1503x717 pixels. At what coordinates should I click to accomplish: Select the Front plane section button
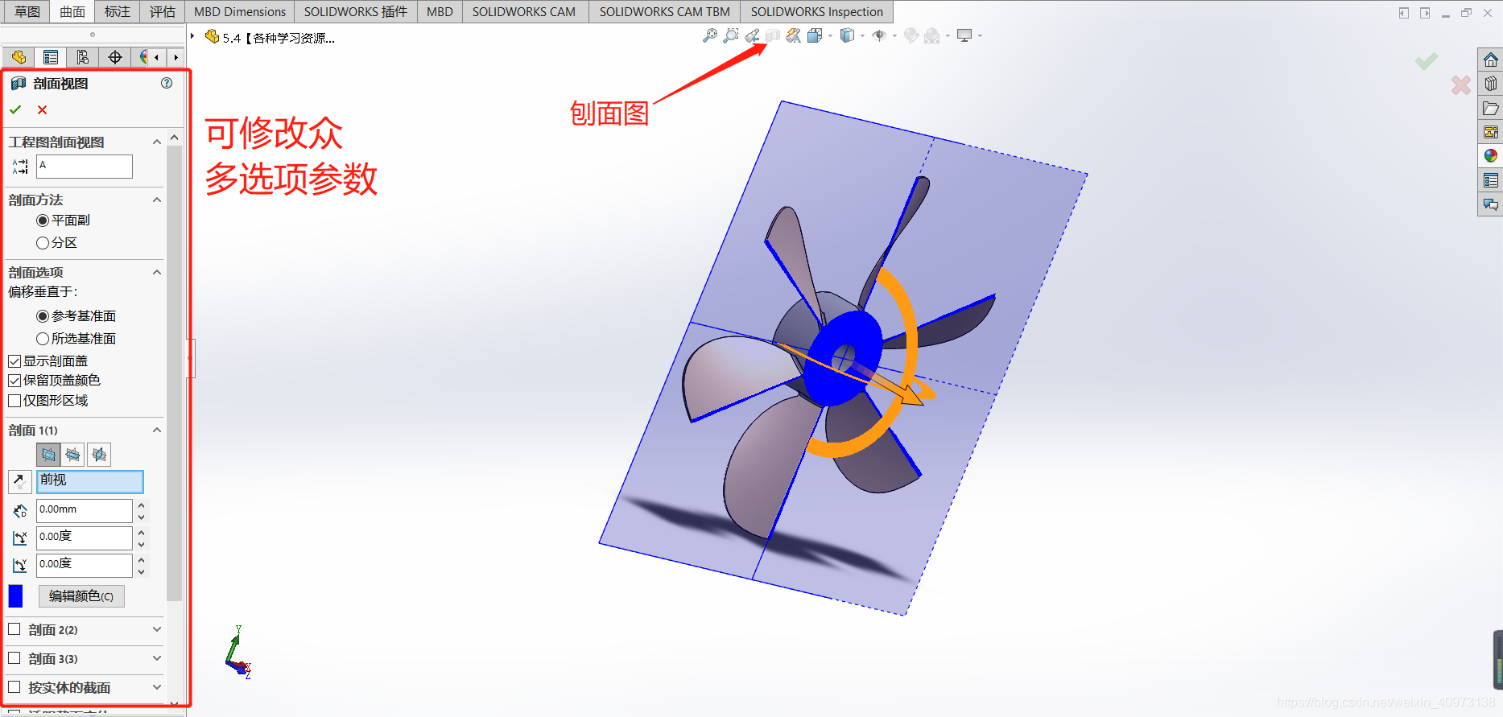pos(48,455)
